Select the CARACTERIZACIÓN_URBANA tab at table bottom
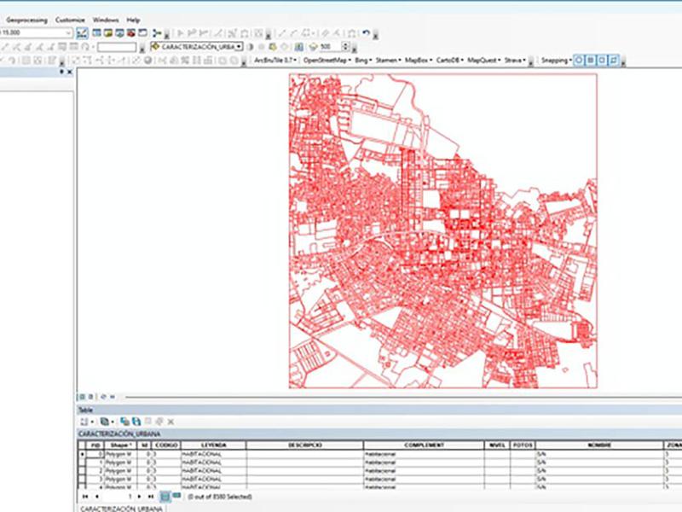 click(119, 508)
